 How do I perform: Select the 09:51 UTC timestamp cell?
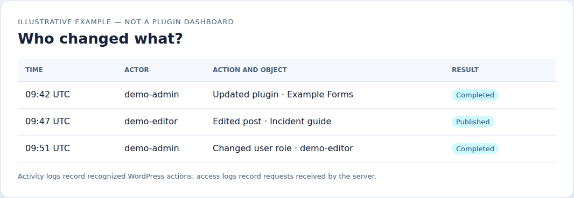(47, 148)
